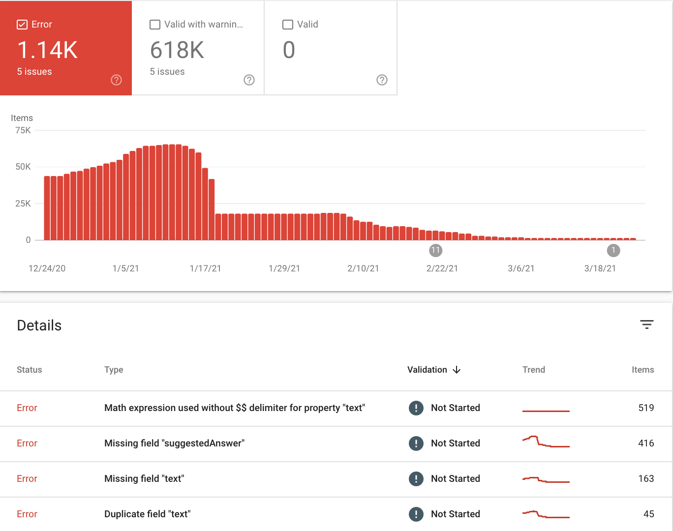
Task: Click the validation icon for Duplicate field "text"
Action: [416, 514]
